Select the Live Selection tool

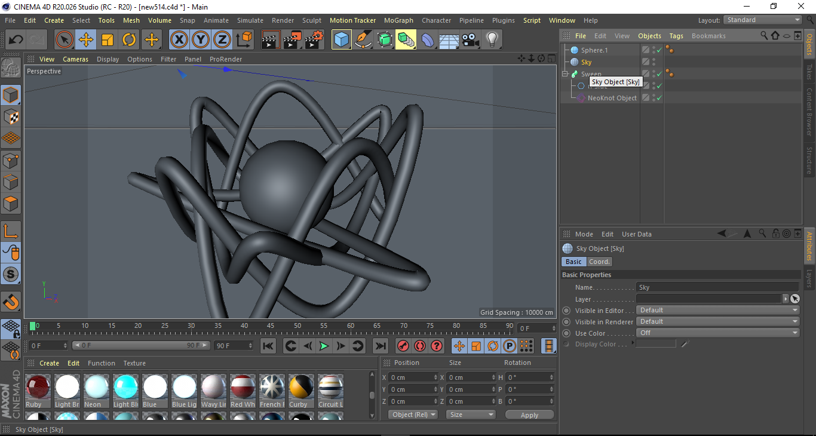(x=65, y=40)
